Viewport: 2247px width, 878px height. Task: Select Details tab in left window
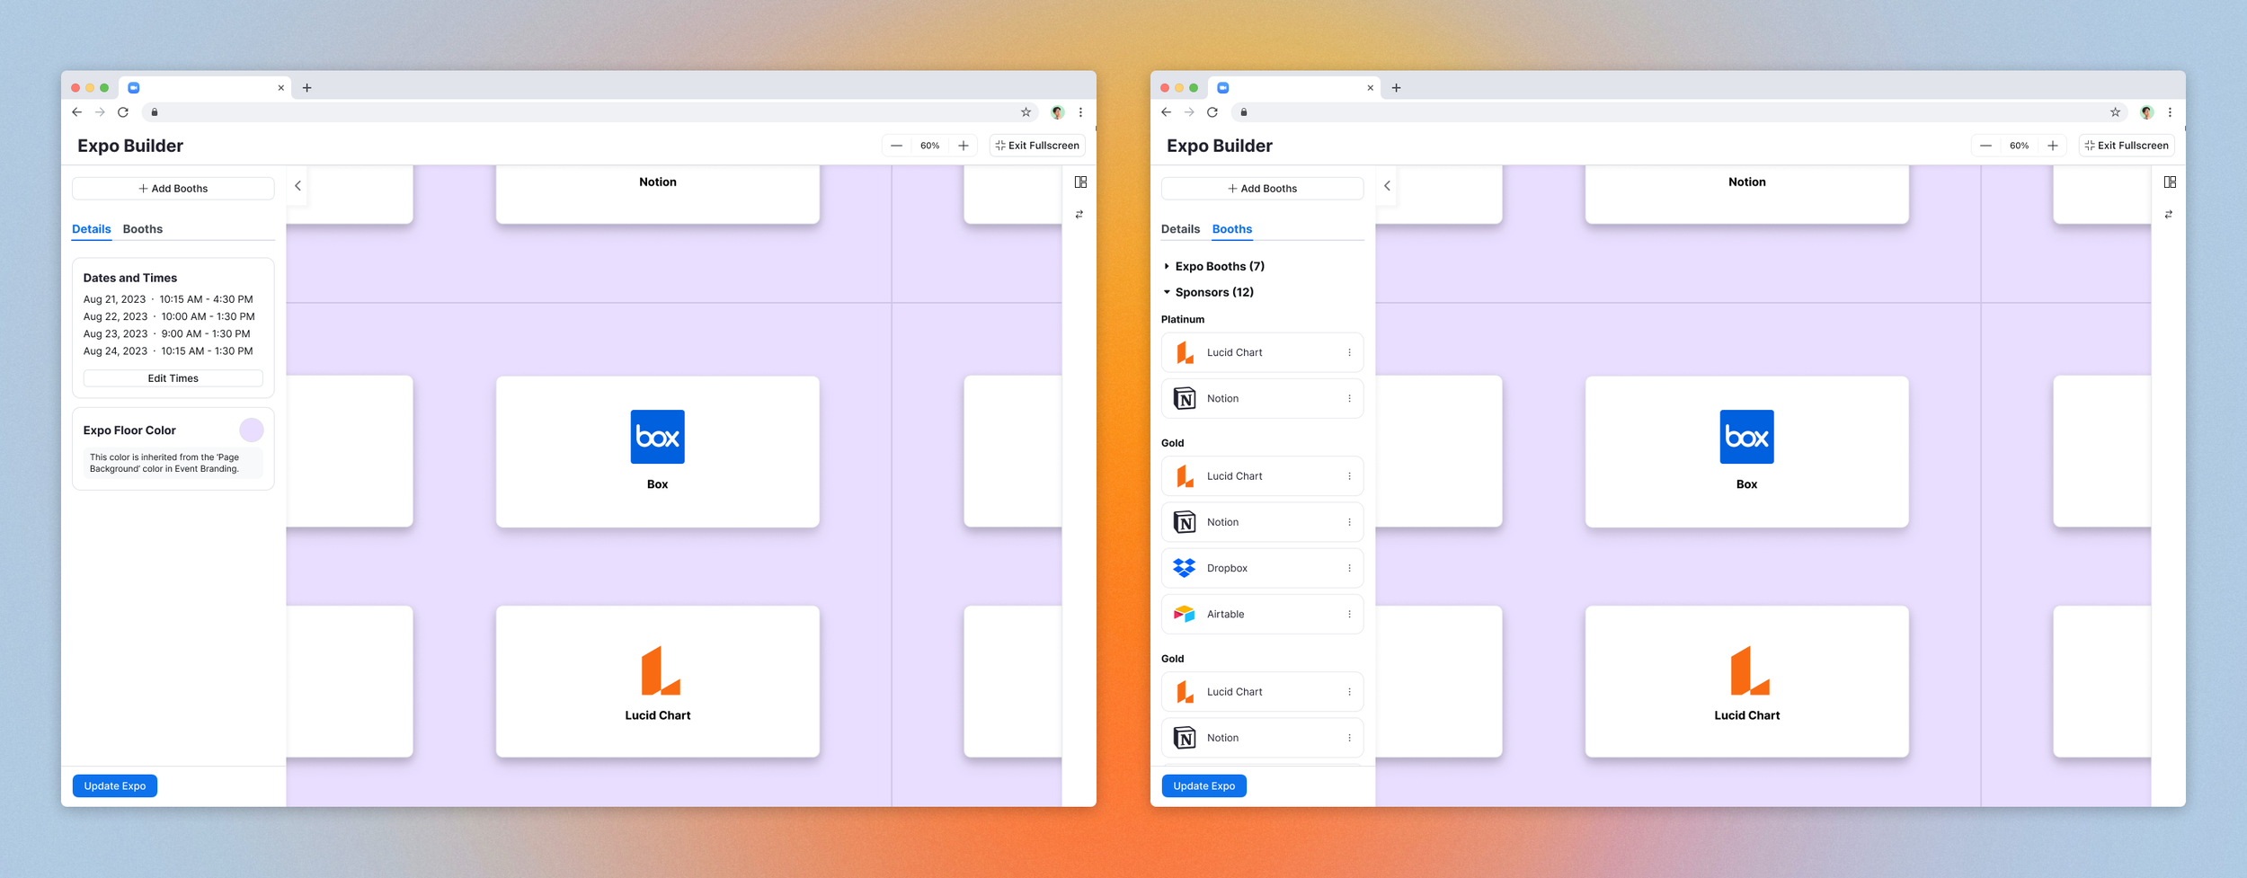[92, 229]
